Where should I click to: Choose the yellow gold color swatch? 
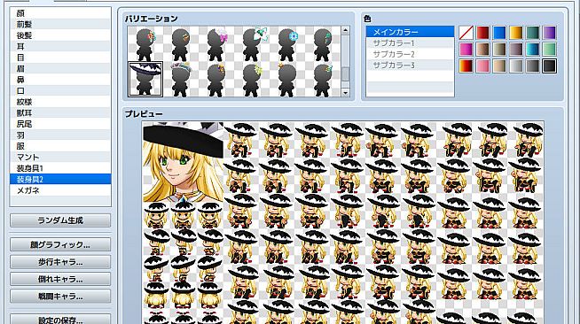pos(516,33)
